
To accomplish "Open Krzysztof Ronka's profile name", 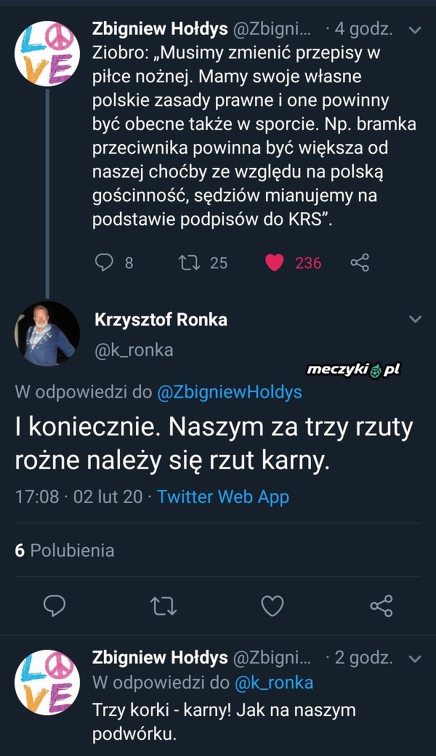I will [161, 319].
